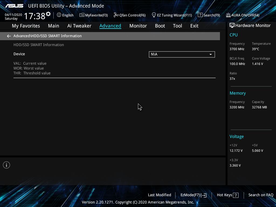Viewport: 276px width, 207px height.
Task: Toggle AURA ON/OFF light icon
Action: click(x=228, y=15)
